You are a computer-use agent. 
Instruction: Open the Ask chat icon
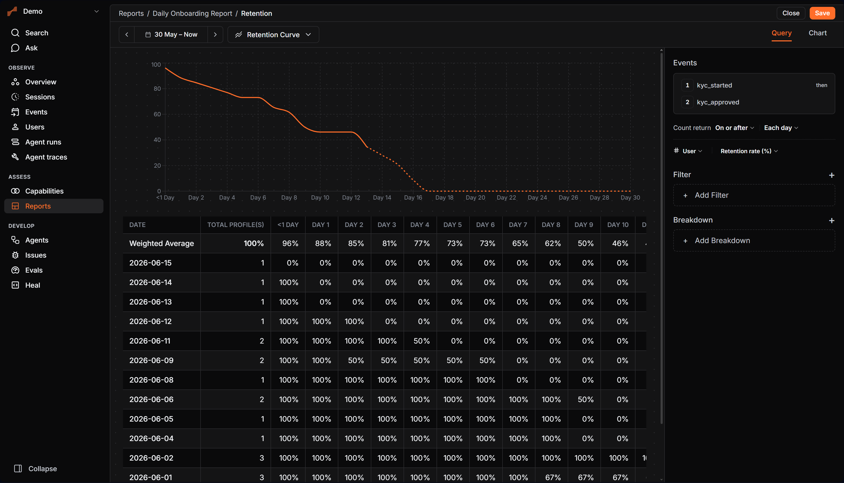coord(15,48)
